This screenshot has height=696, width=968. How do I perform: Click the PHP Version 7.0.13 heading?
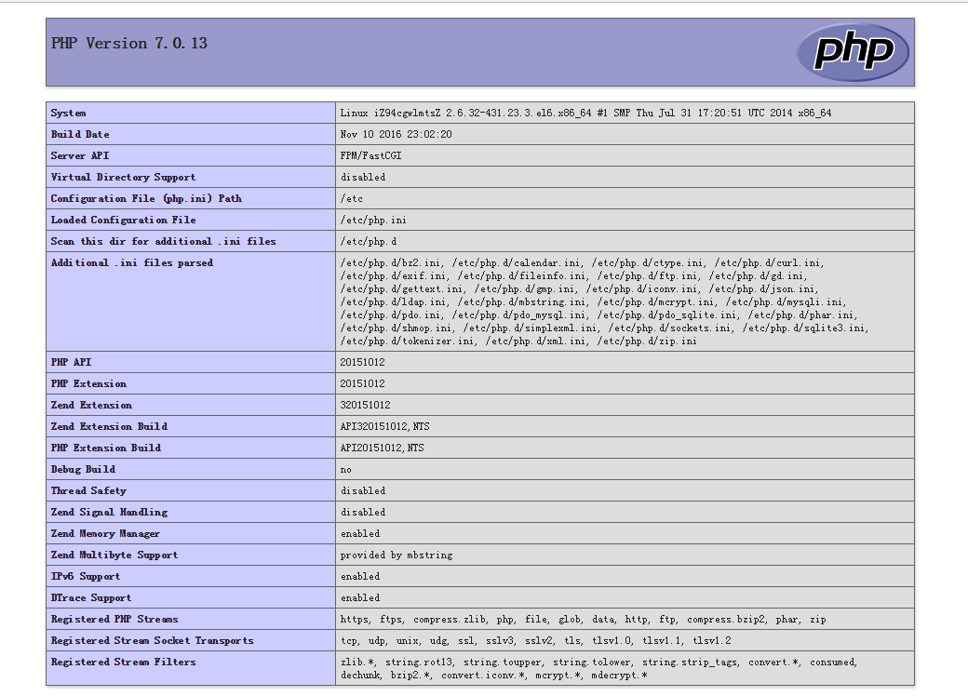click(129, 44)
